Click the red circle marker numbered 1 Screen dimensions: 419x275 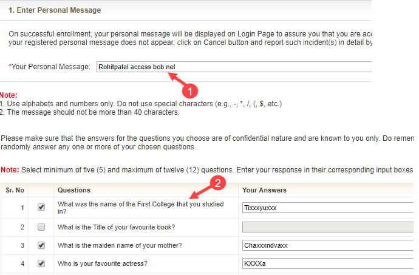click(189, 91)
